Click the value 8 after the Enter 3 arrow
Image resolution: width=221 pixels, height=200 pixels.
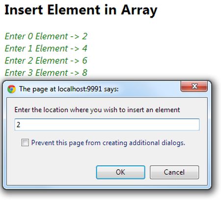pyautogui.click(x=84, y=73)
